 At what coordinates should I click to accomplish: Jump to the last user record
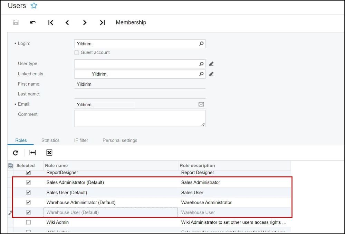(102, 22)
